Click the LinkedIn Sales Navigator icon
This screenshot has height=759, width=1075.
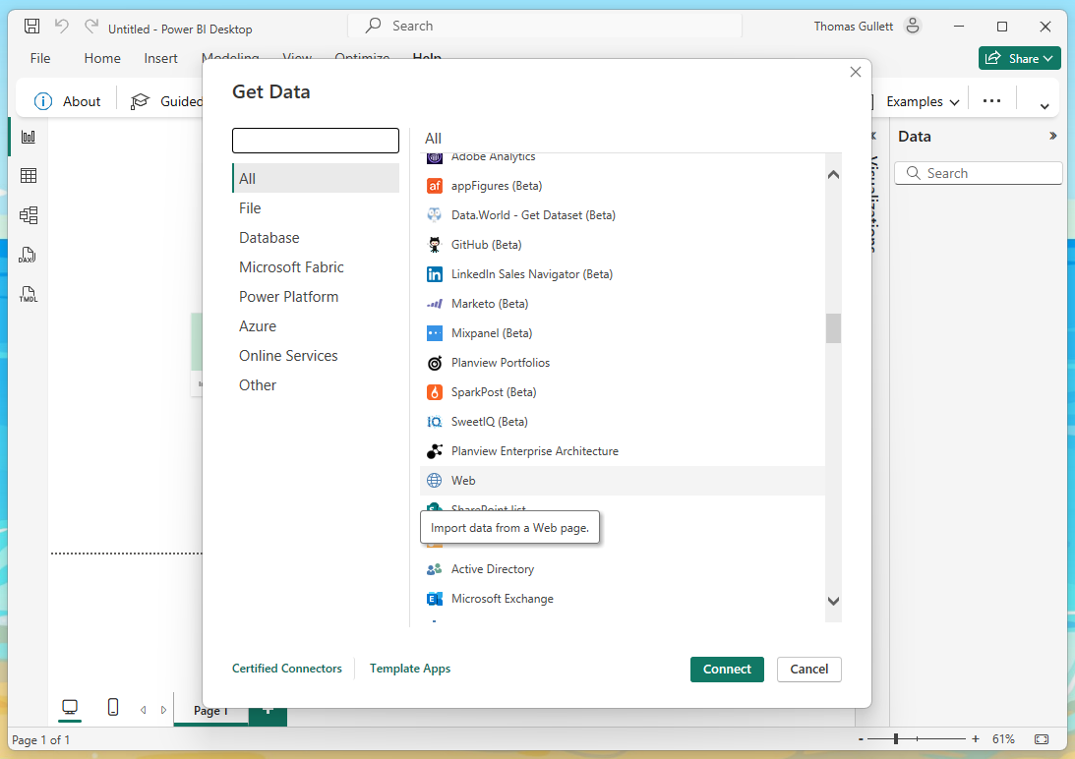(x=435, y=274)
